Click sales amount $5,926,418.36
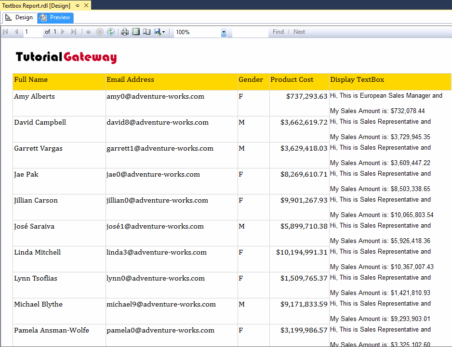 pos(411,241)
